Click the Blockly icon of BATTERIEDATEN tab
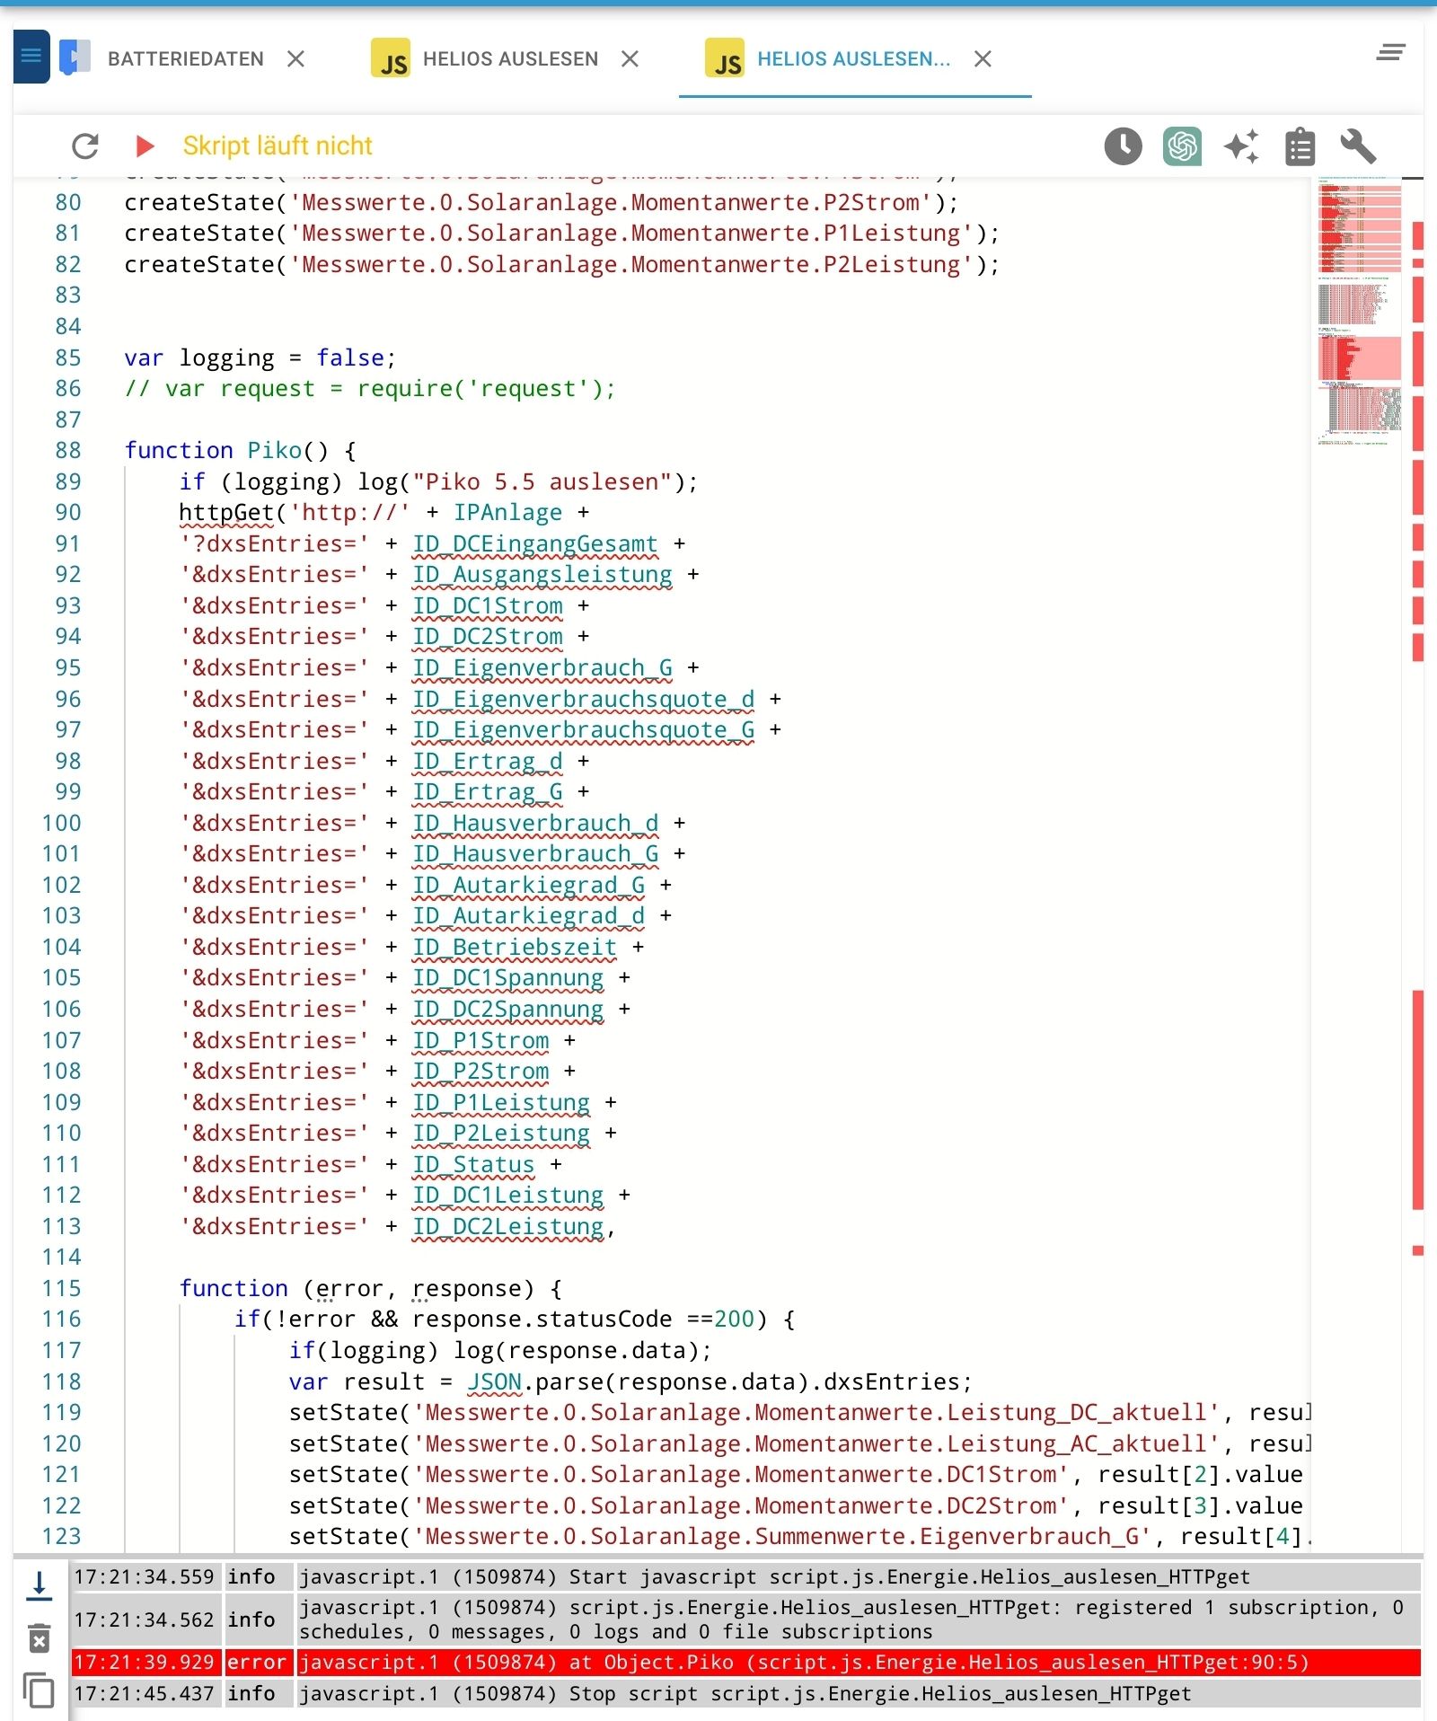This screenshot has width=1437, height=1721. tap(75, 57)
